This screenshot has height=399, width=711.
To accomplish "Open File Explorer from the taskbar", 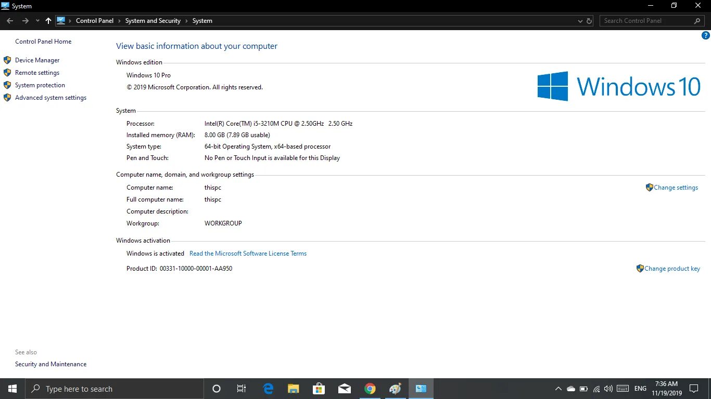I will point(293,388).
